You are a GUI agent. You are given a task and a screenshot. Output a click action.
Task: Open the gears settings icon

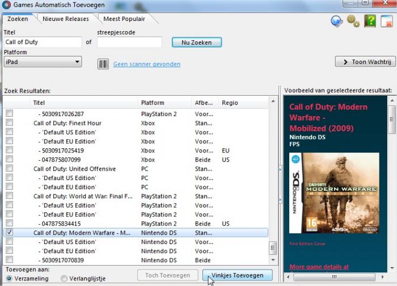tap(353, 21)
